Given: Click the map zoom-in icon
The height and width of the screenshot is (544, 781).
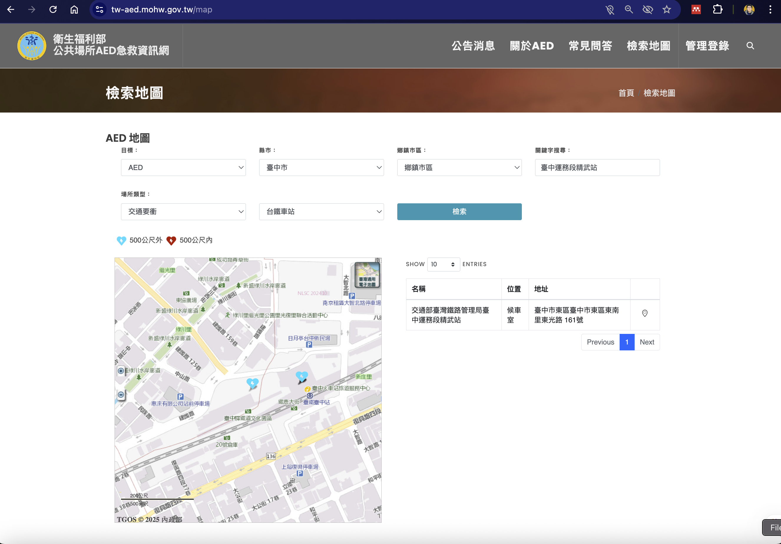Looking at the screenshot, I should point(121,371).
